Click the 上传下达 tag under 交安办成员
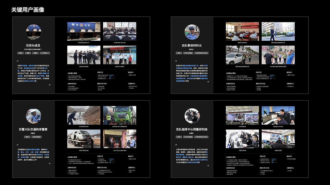Viewport: 330px width, 185px height. [x=45, y=53]
